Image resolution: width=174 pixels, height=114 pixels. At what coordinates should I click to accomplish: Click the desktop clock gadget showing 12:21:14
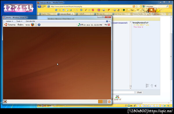(19, 8)
